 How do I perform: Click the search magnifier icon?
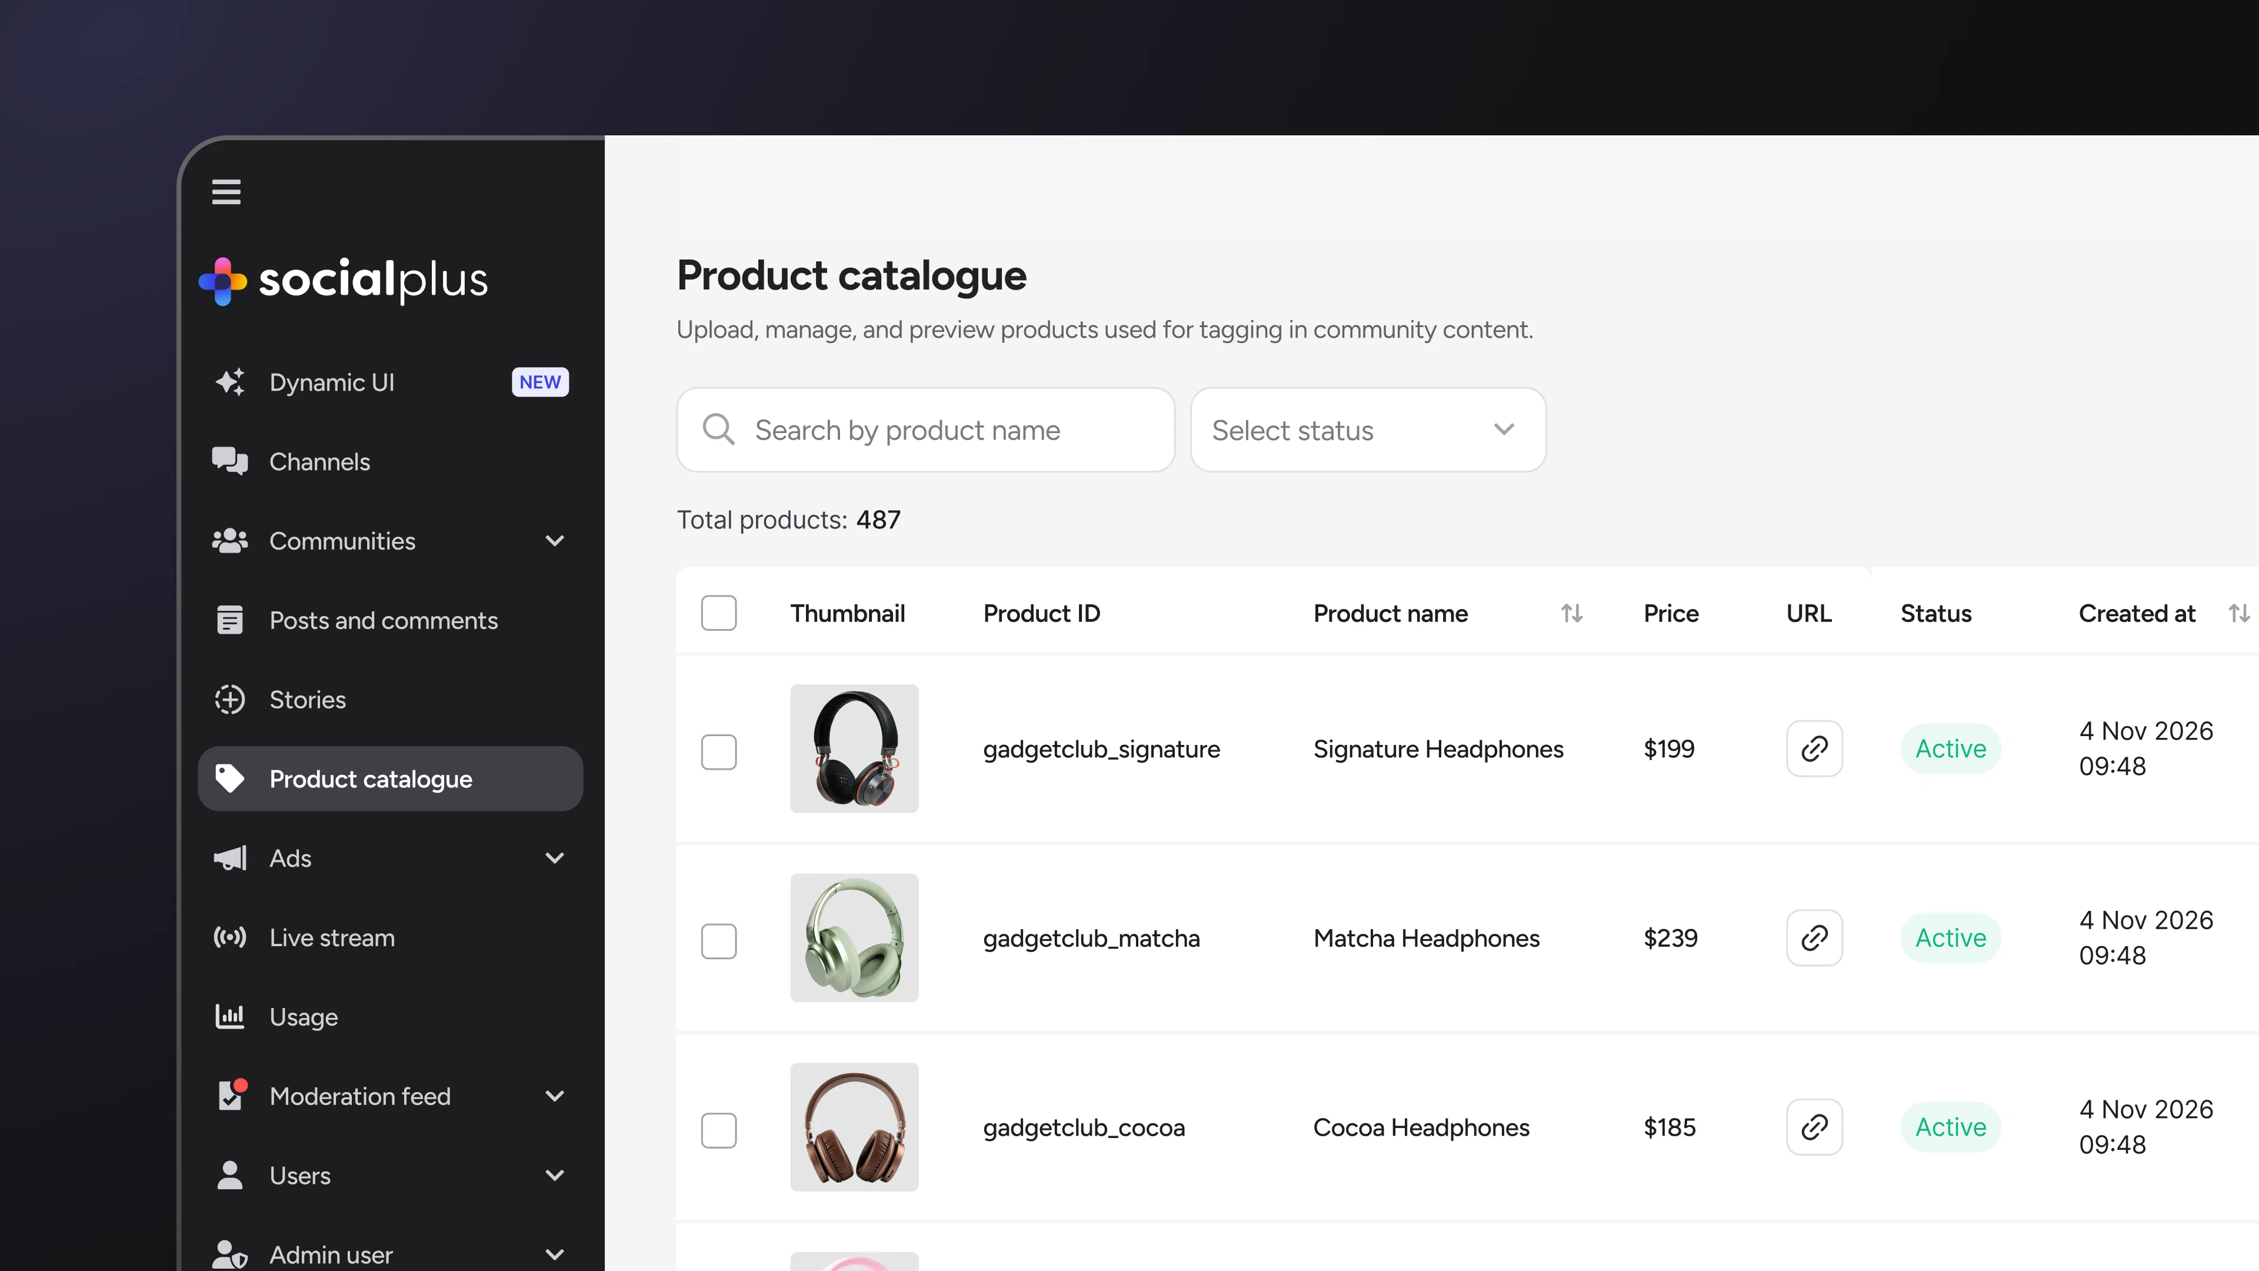(x=718, y=430)
